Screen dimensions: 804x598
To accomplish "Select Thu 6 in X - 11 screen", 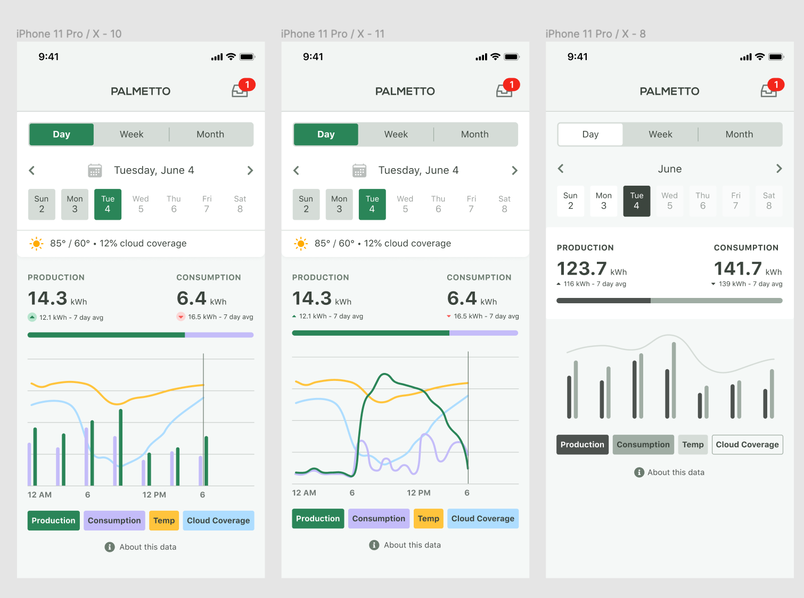I will [x=438, y=204].
